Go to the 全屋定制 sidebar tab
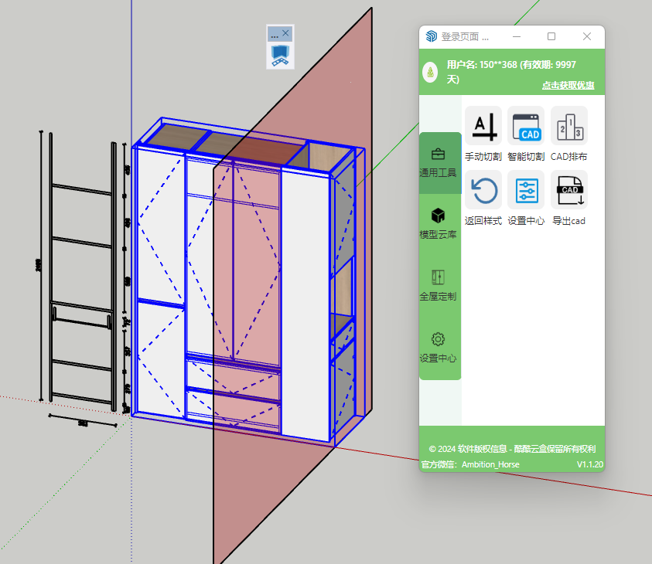The image size is (652, 564). (438, 285)
